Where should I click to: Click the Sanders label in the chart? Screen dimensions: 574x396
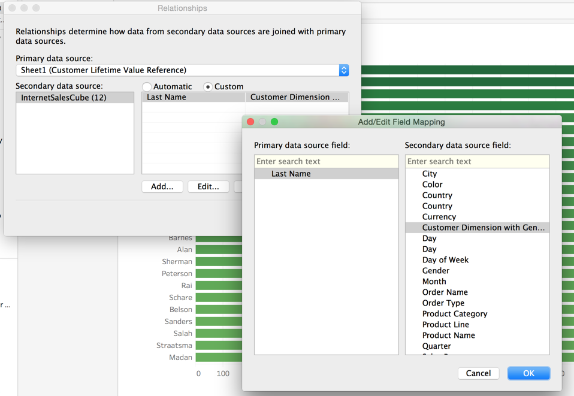179,322
